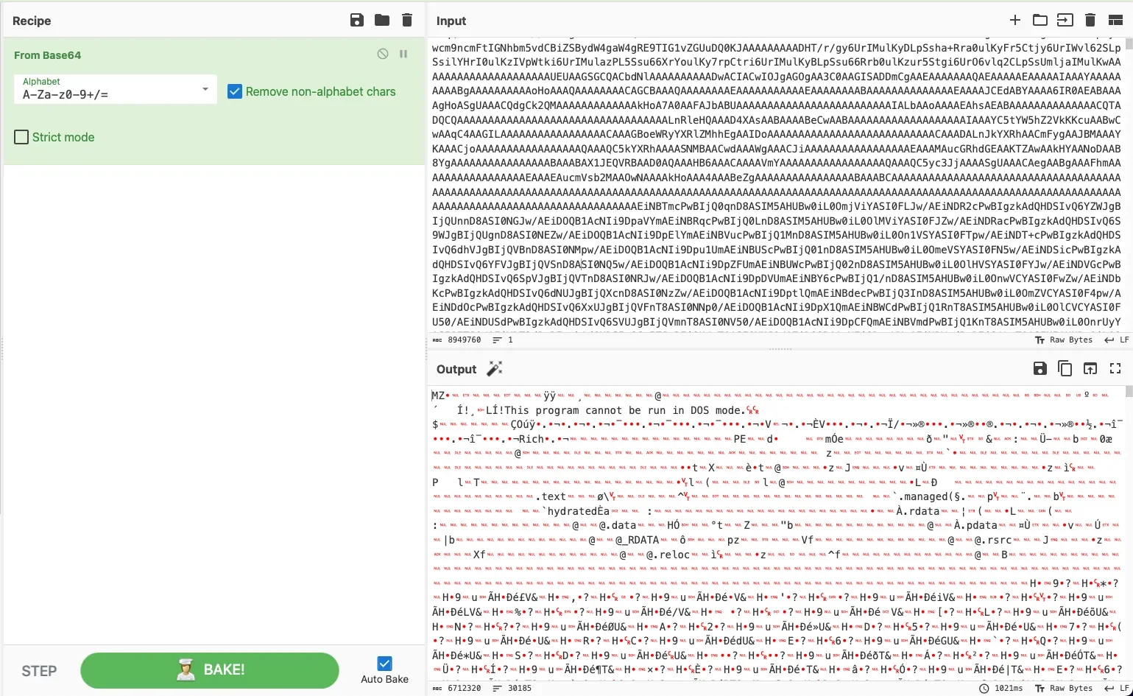Open the Alphabet dropdown
Viewport: 1133px width, 696px height.
click(x=204, y=88)
